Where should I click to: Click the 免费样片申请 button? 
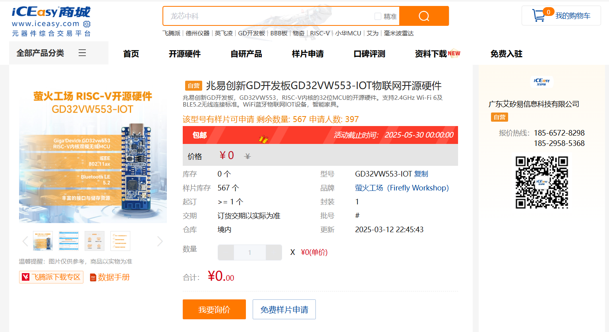point(284,309)
